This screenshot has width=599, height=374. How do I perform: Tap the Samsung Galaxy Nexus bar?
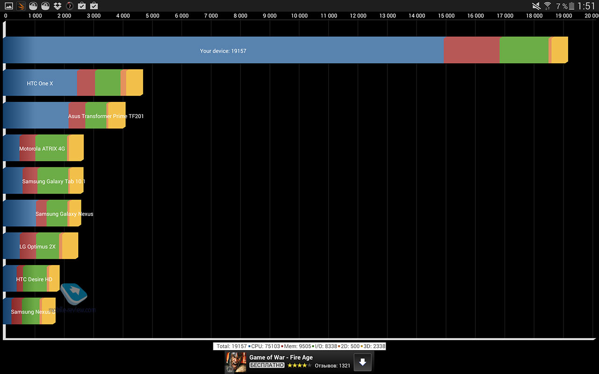coord(42,214)
